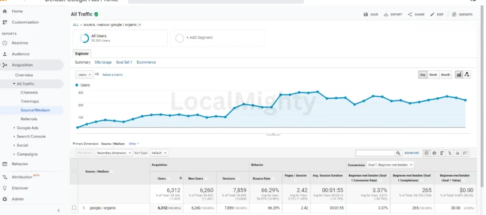486x215 pixels.
Task: Open Admin gear settings
Action: coord(5,199)
